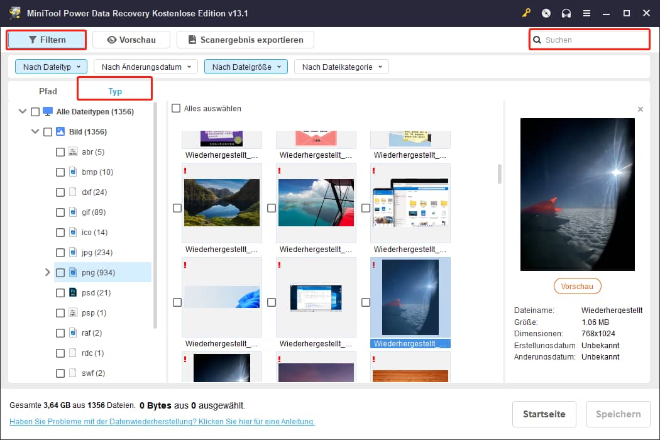This screenshot has width=660, height=440.
Task: Open the data recovery help guide link
Action: [x=162, y=422]
